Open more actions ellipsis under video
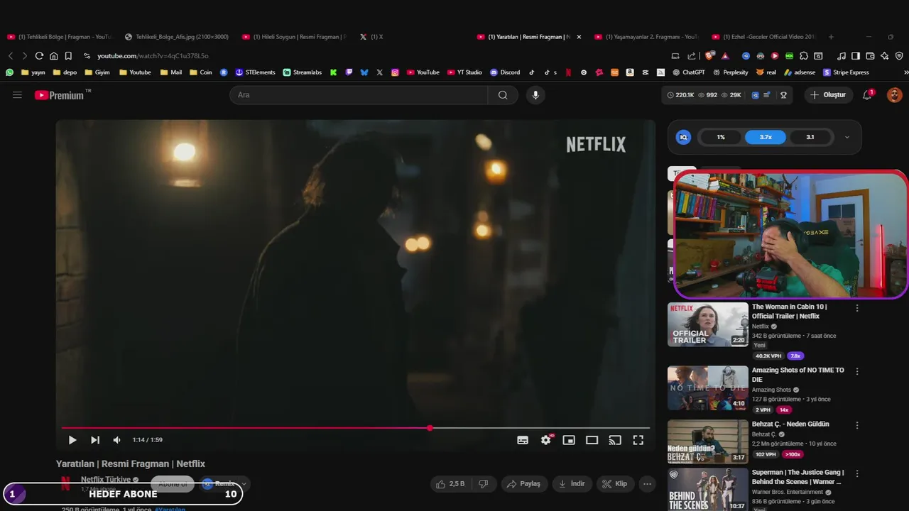Viewport: 909px width, 511px height. point(647,484)
